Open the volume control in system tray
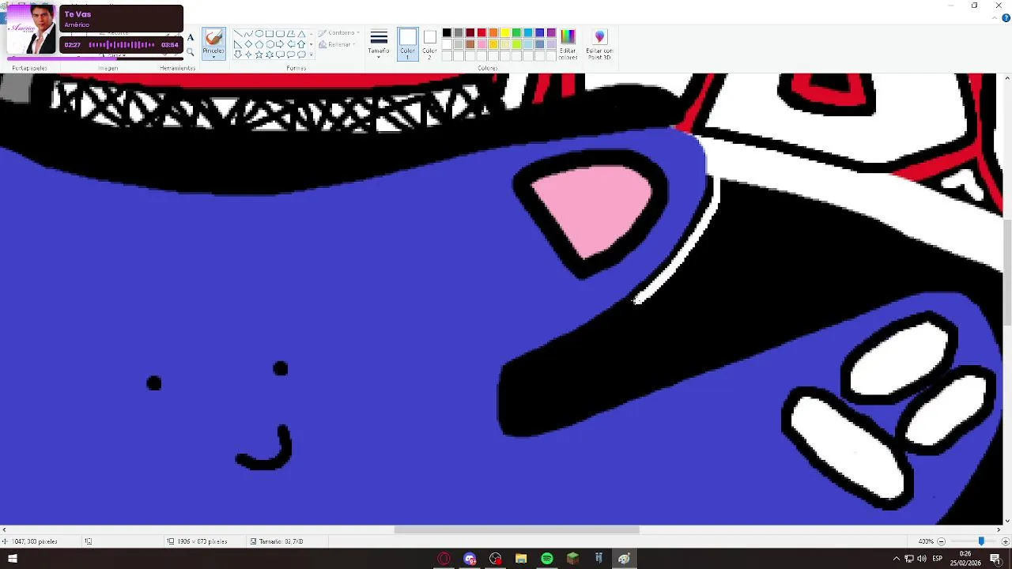Screen dimensions: 1012x569 click(922, 559)
